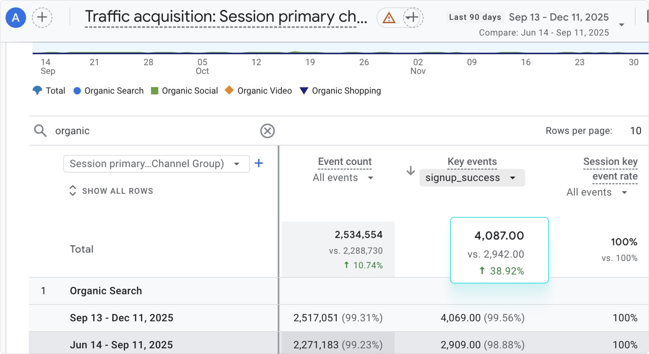
Task: Click the Total legend marker icon
Action: pyautogui.click(x=37, y=91)
